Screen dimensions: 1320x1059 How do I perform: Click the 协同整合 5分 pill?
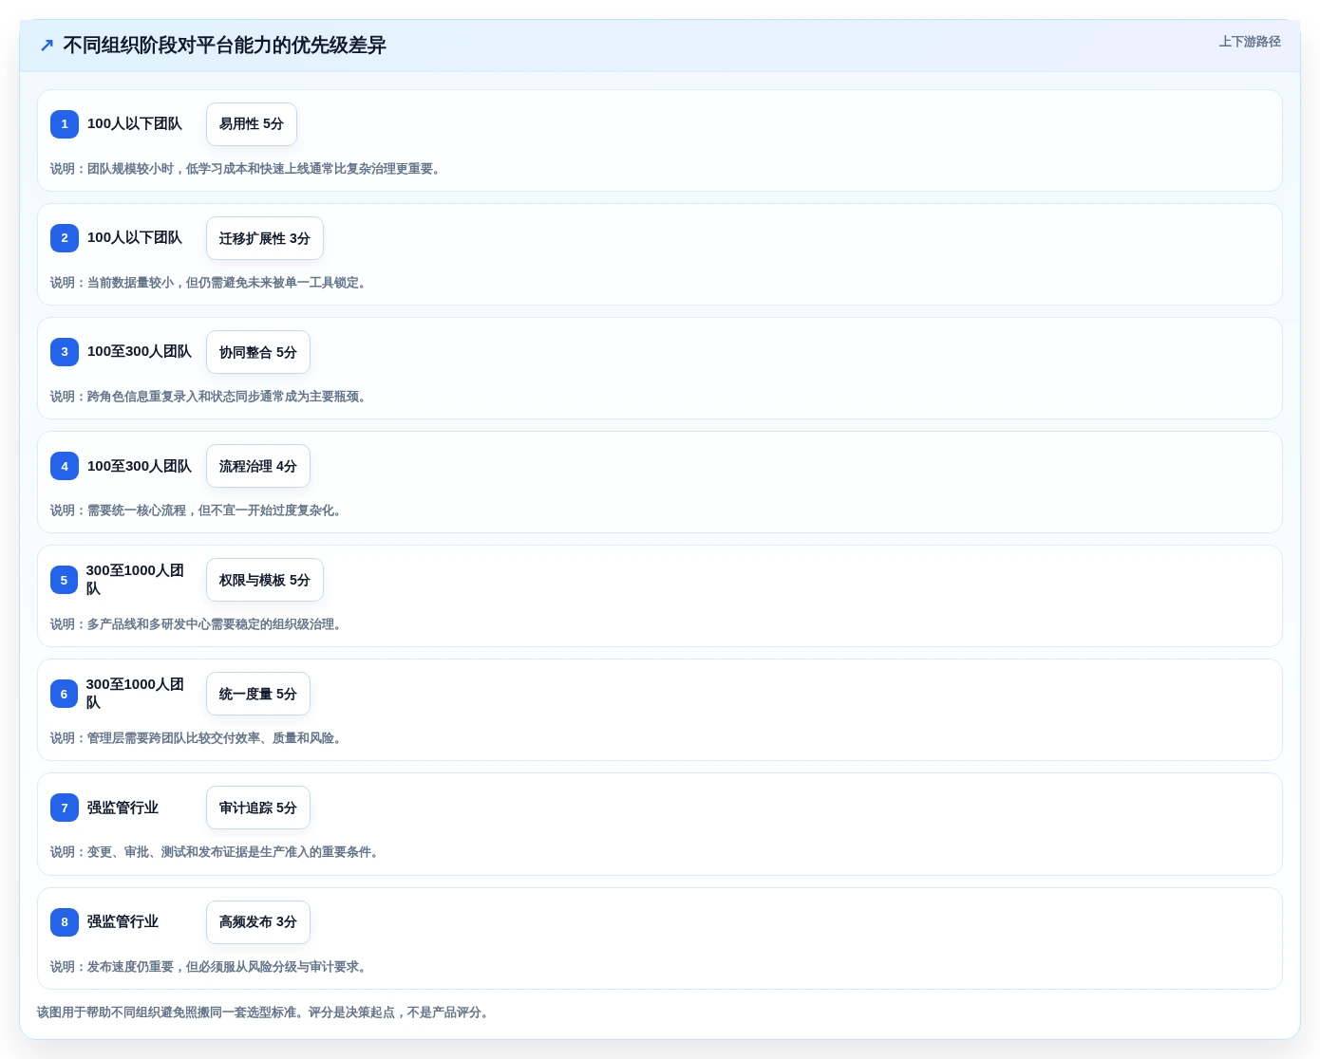click(x=258, y=352)
